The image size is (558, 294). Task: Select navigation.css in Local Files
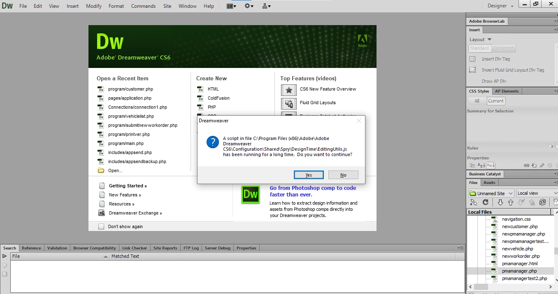click(516, 219)
